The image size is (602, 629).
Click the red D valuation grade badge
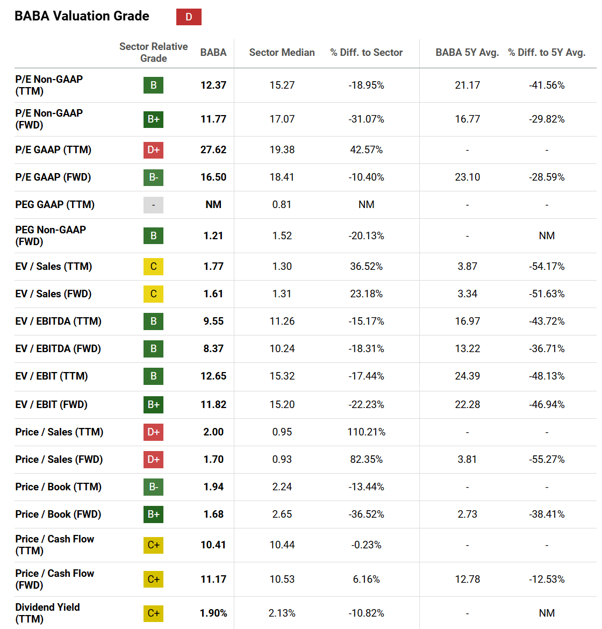[x=189, y=17]
